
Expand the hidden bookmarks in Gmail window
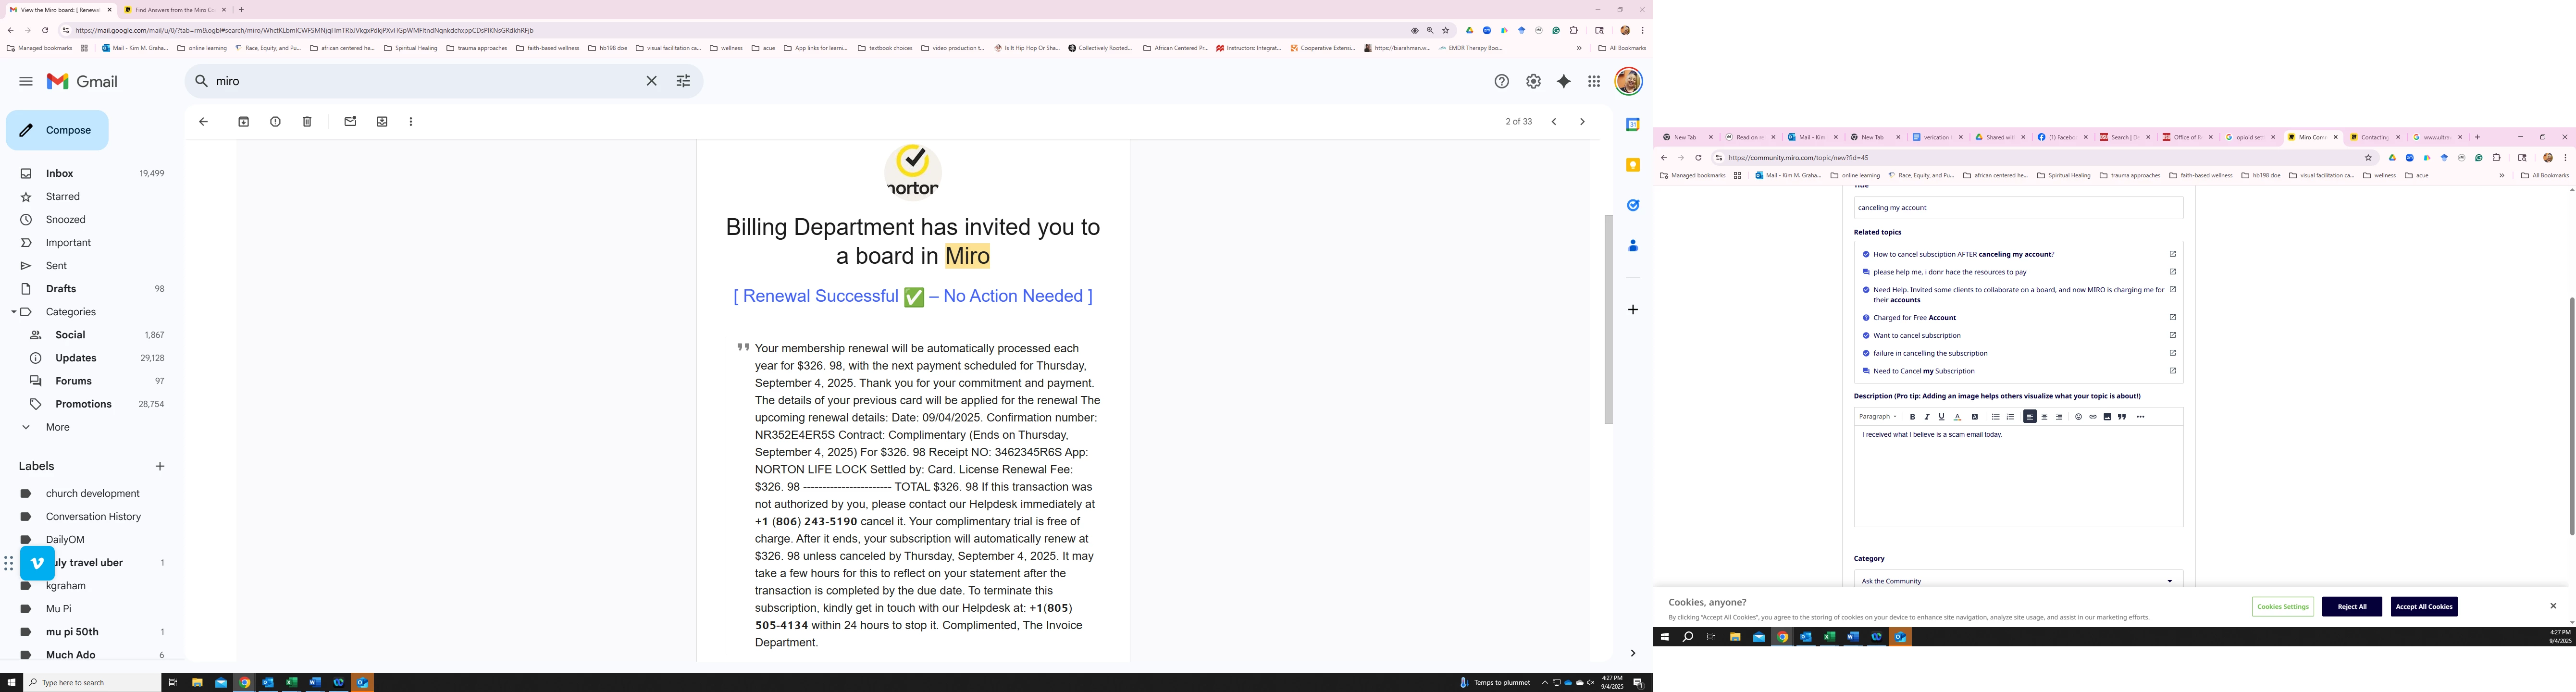1579,48
